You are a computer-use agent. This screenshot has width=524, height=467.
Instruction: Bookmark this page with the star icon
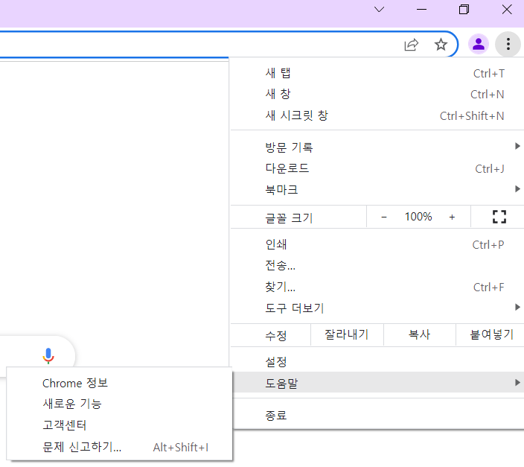coord(441,45)
